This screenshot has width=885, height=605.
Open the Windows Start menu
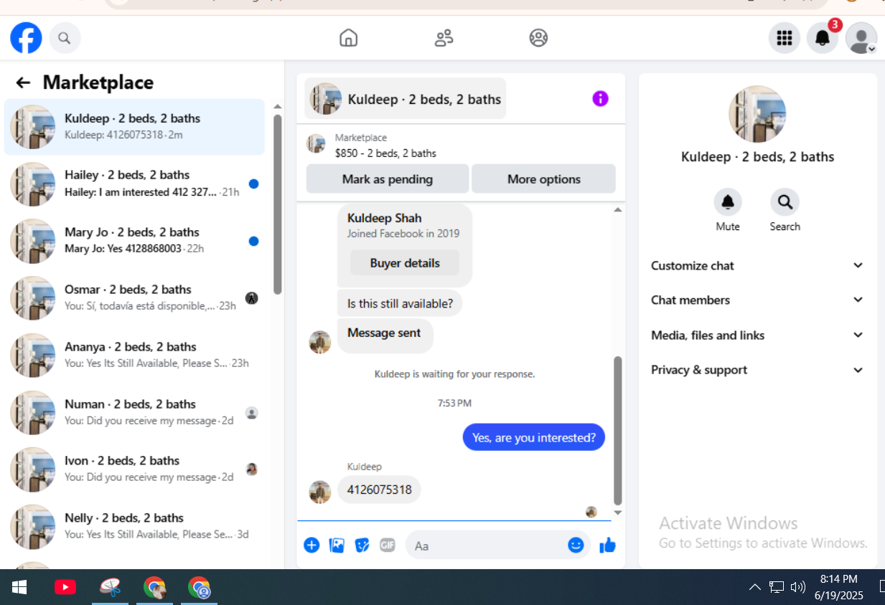19,588
